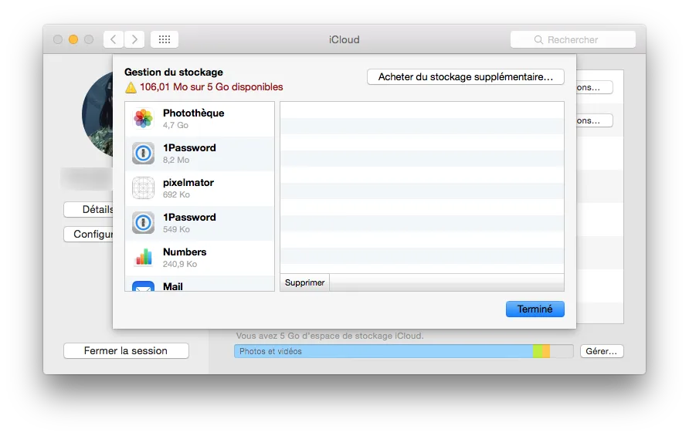Click the 1Password icon showing 549 Ko
Screen dimensions: 689x436
143,222
